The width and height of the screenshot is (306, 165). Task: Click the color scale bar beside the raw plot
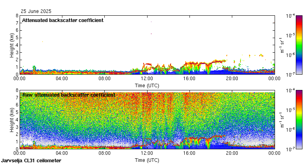299,120
